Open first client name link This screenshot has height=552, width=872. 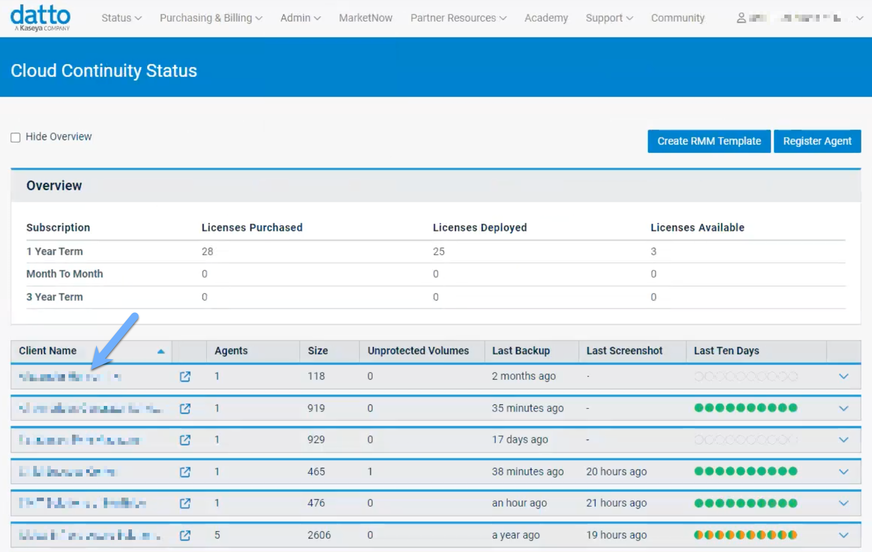click(70, 377)
